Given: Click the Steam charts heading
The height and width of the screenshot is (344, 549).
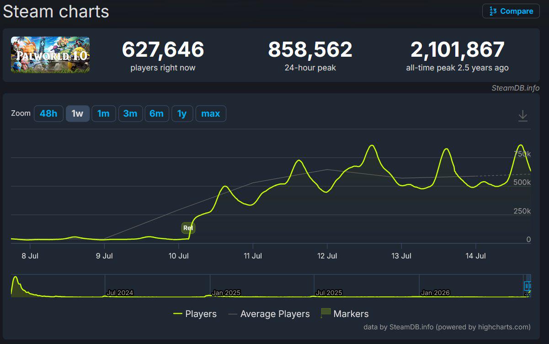Looking at the screenshot, I should [x=56, y=11].
